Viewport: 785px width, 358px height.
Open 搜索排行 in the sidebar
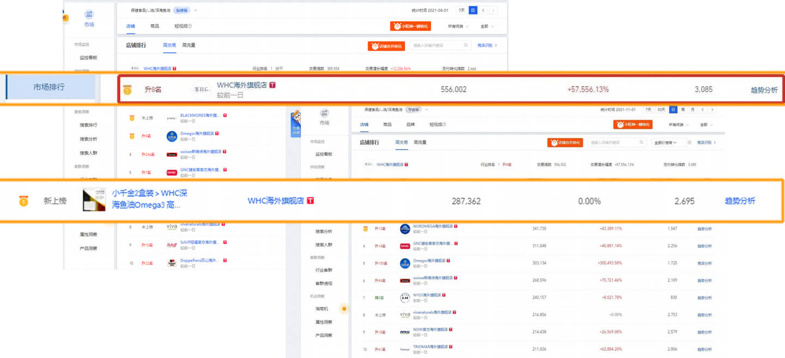point(88,125)
